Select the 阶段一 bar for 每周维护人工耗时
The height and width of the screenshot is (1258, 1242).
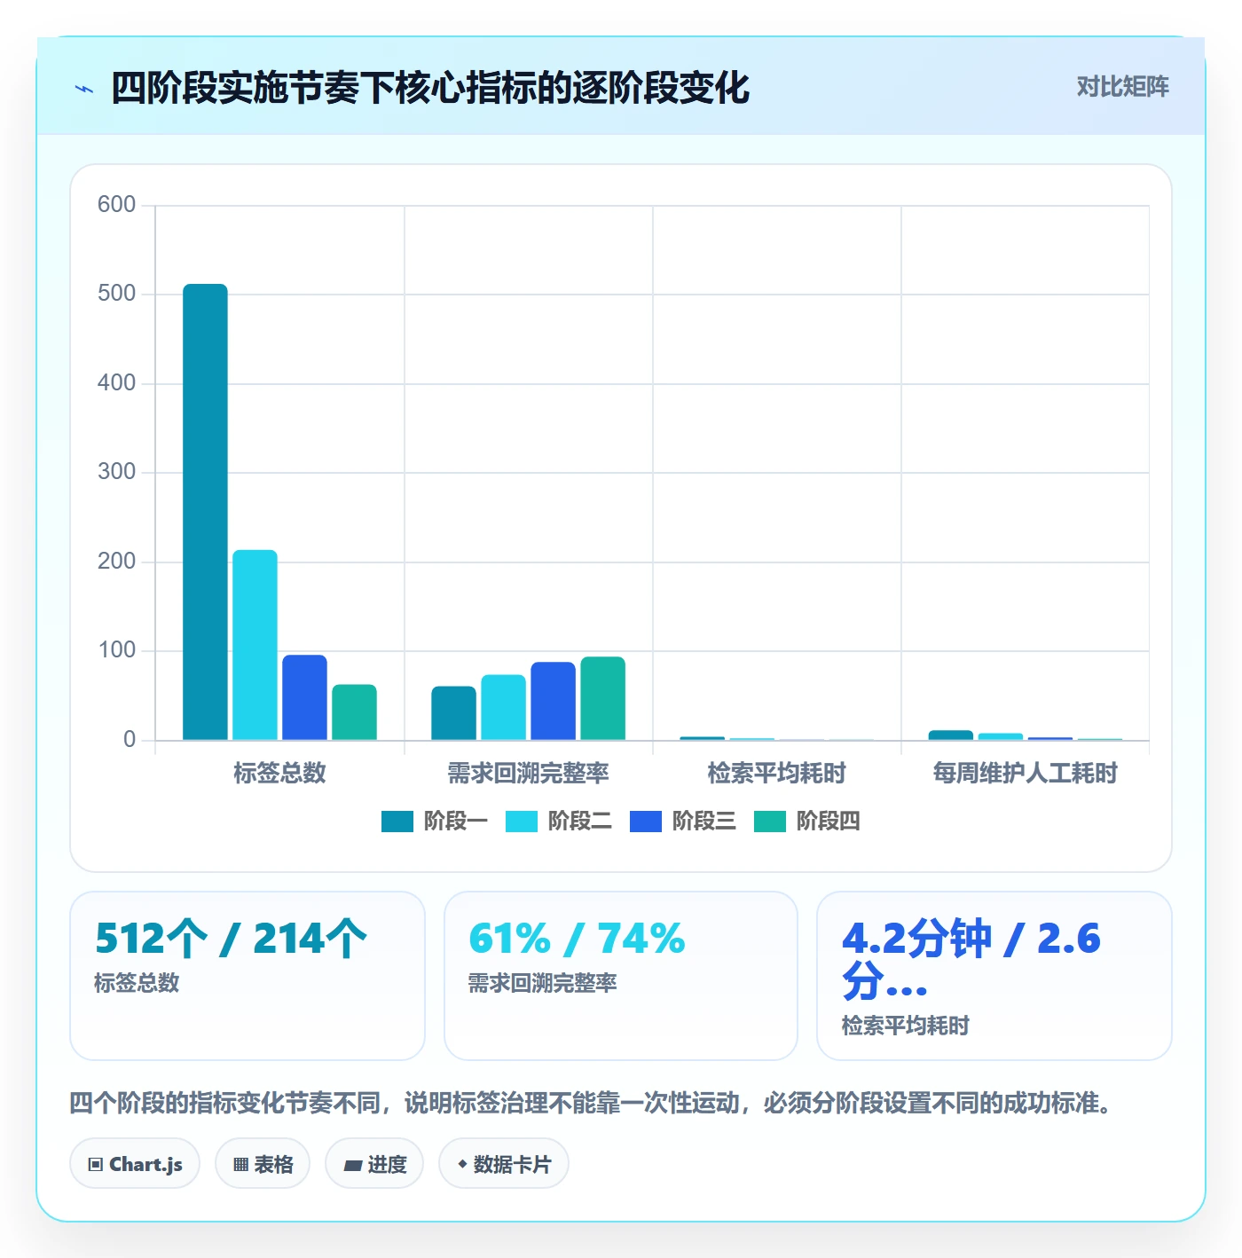tap(950, 735)
